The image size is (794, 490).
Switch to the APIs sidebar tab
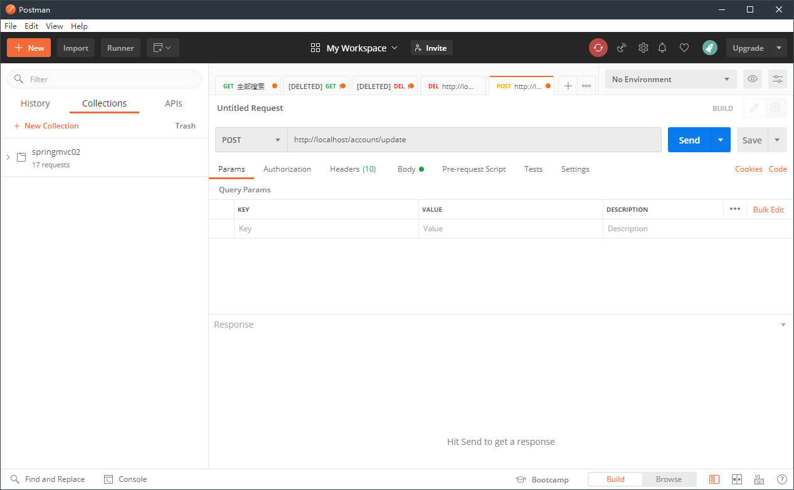tap(174, 103)
